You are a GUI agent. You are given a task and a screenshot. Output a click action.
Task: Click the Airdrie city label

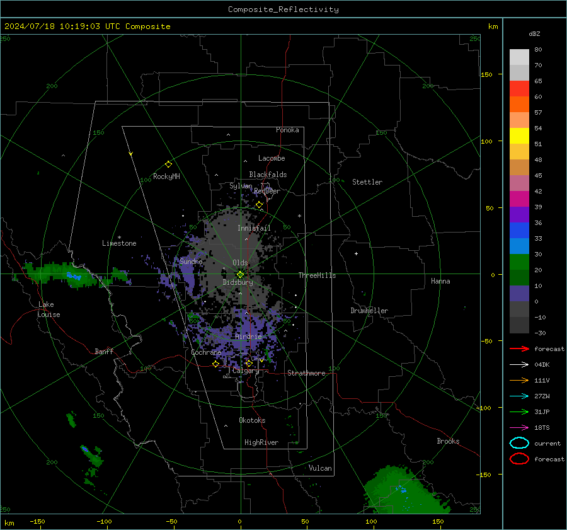point(248,337)
